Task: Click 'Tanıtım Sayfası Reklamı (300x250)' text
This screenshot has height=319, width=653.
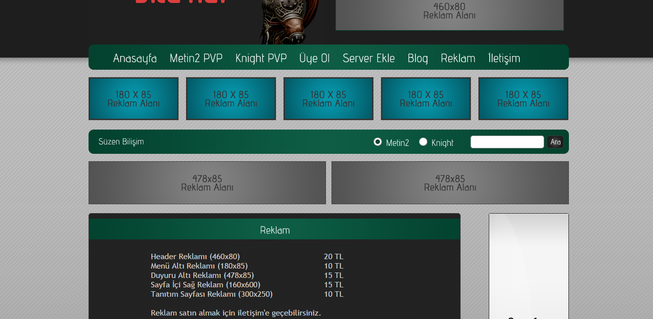Action: (212, 294)
